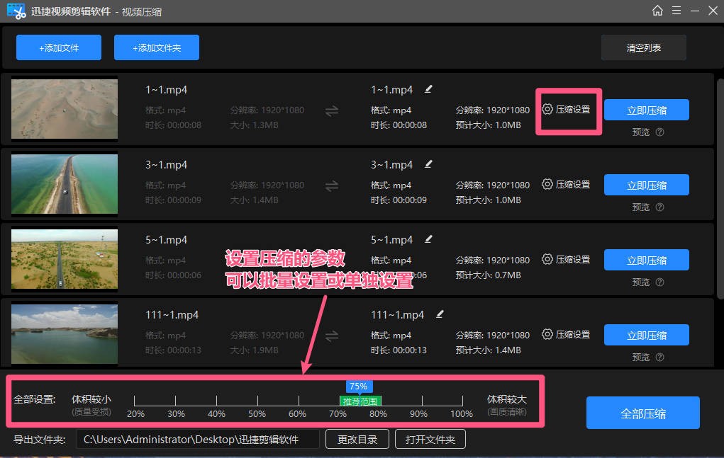Open the hamburger menu in title bar
The width and height of the screenshot is (724, 458).
point(676,11)
